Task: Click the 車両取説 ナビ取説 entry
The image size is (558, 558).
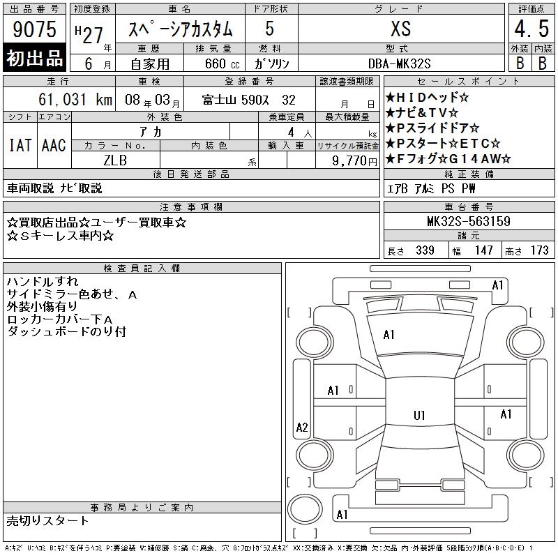Action: [54, 188]
